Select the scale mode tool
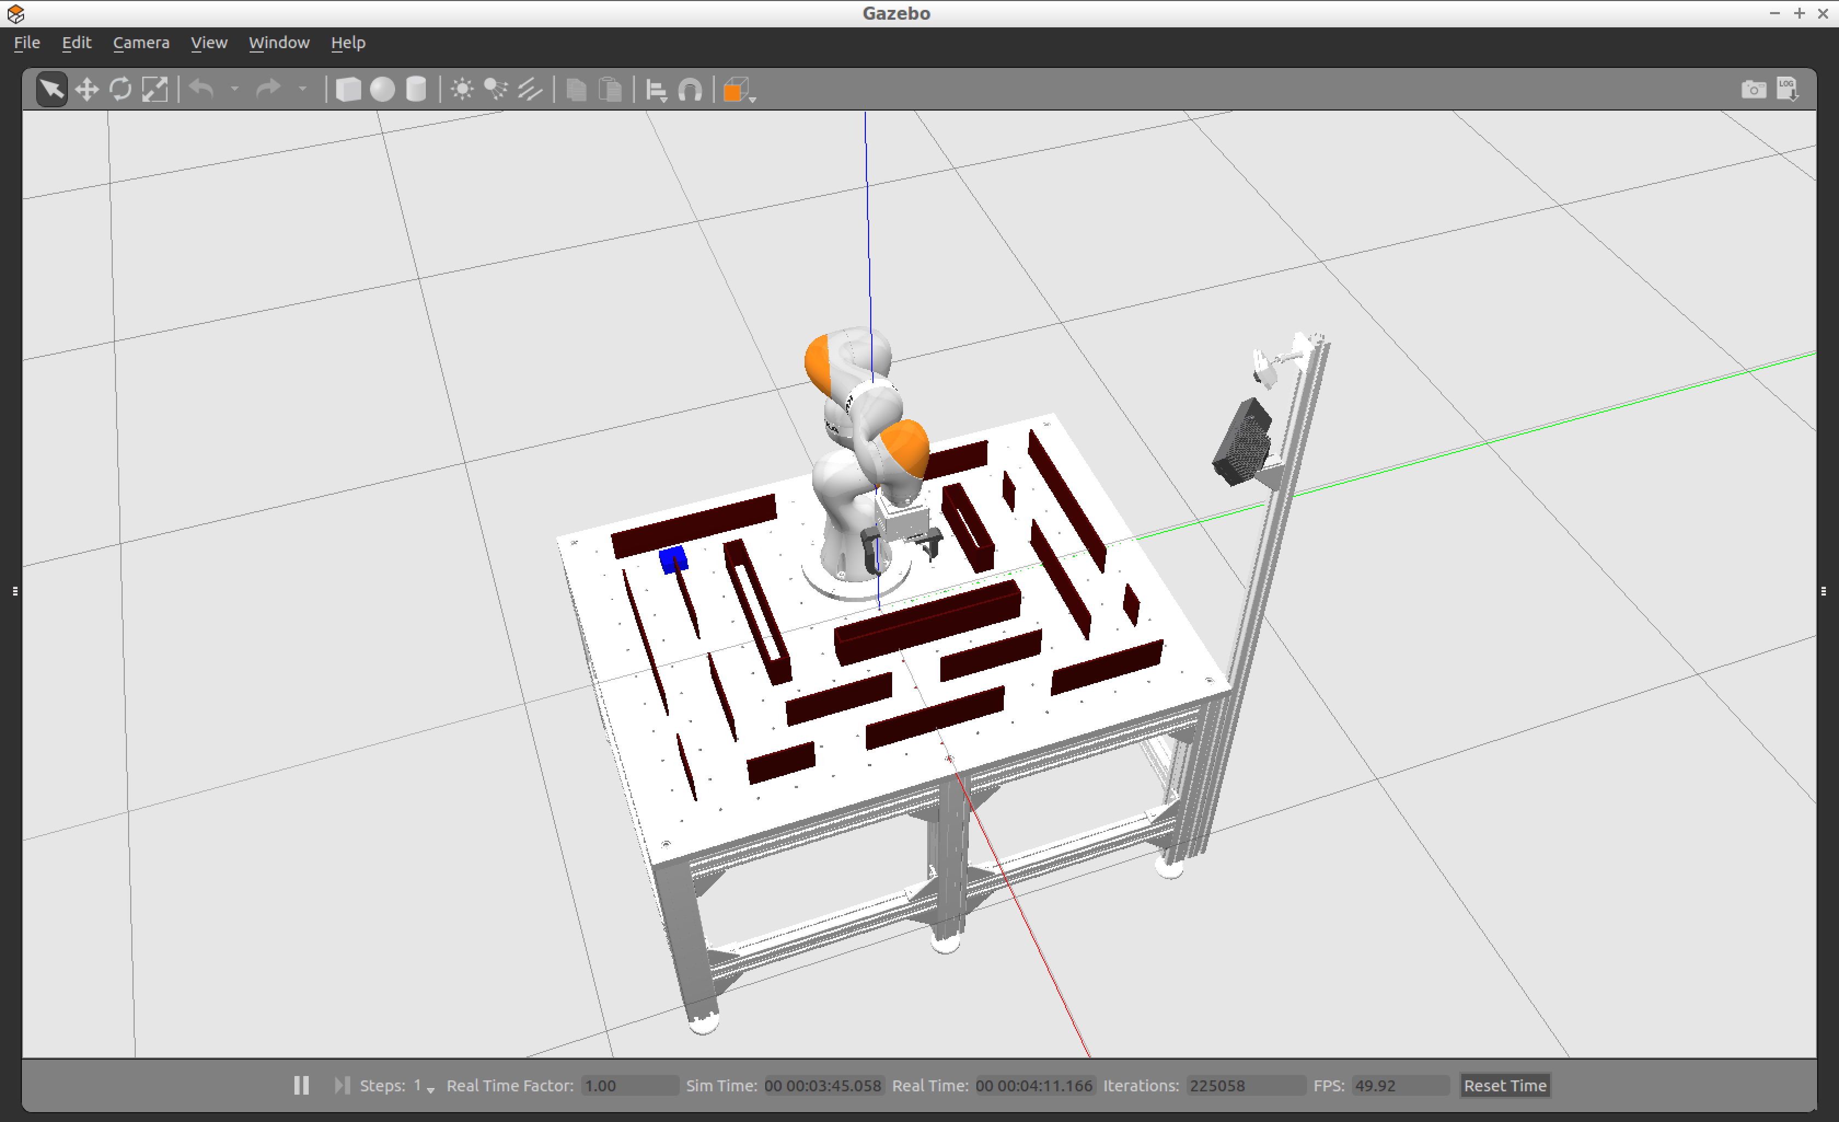The image size is (1839, 1122). click(154, 90)
